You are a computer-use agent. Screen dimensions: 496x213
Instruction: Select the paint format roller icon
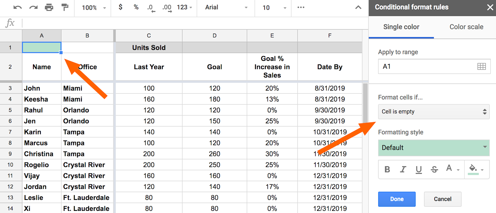(x=65, y=7)
